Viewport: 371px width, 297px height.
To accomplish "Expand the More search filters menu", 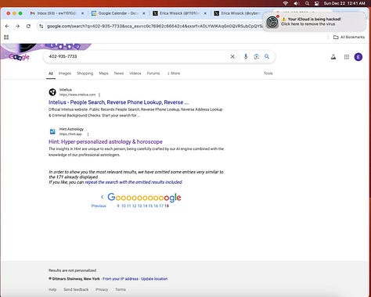I will coord(174,73).
